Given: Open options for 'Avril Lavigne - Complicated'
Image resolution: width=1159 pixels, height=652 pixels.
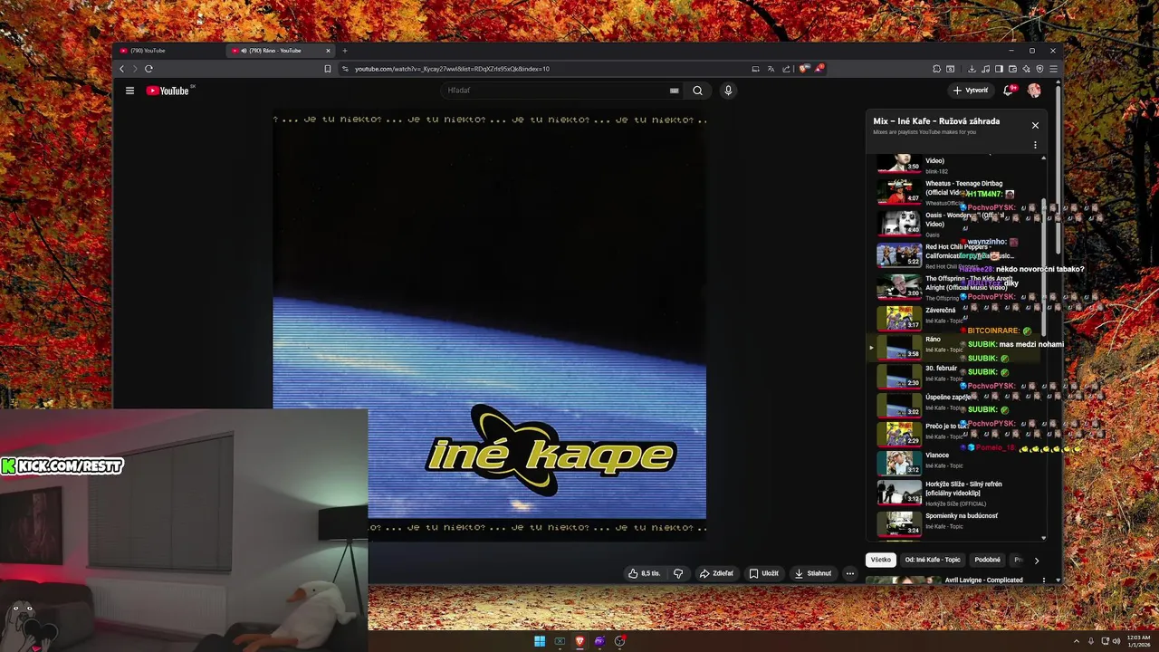Looking at the screenshot, I should pos(1043,580).
